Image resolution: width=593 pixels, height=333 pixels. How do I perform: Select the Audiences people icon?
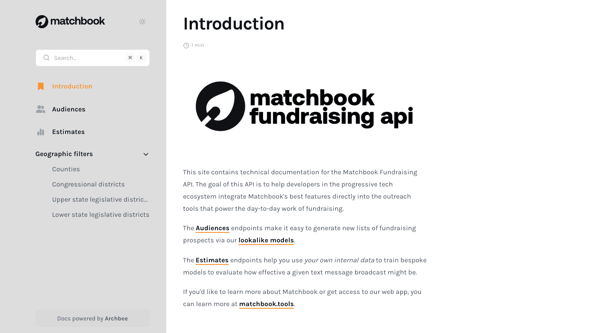40,109
